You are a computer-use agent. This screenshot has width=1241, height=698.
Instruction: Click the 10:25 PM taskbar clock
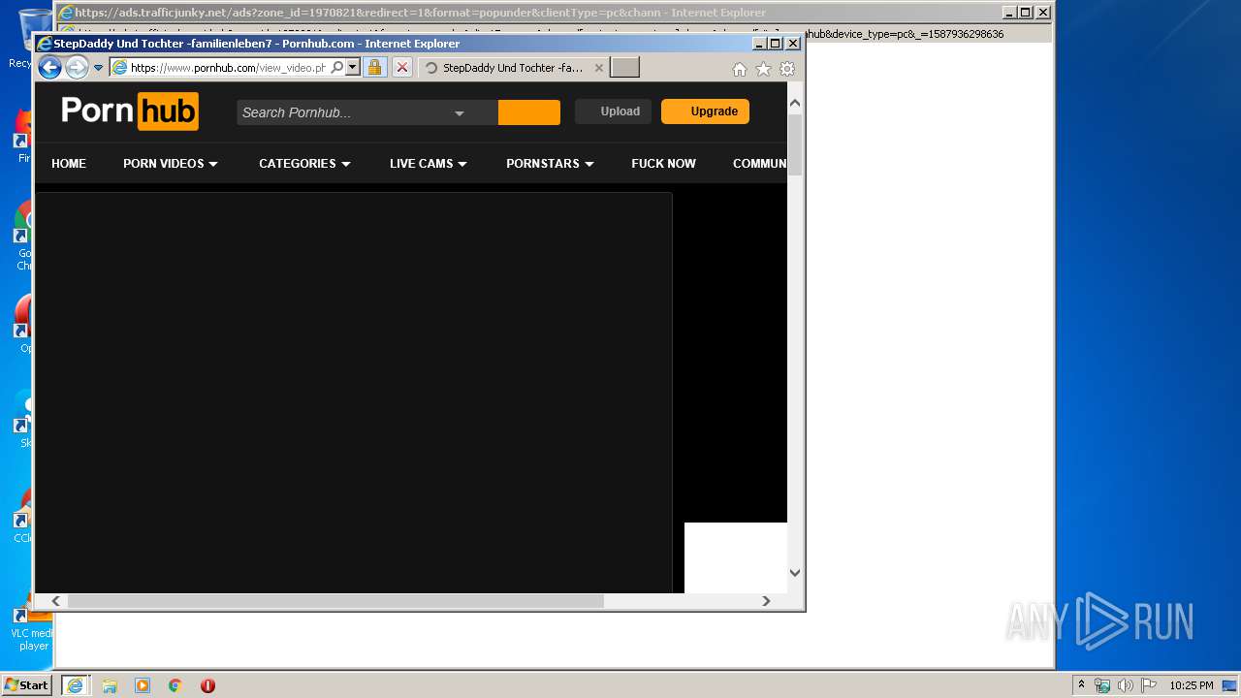point(1191,685)
